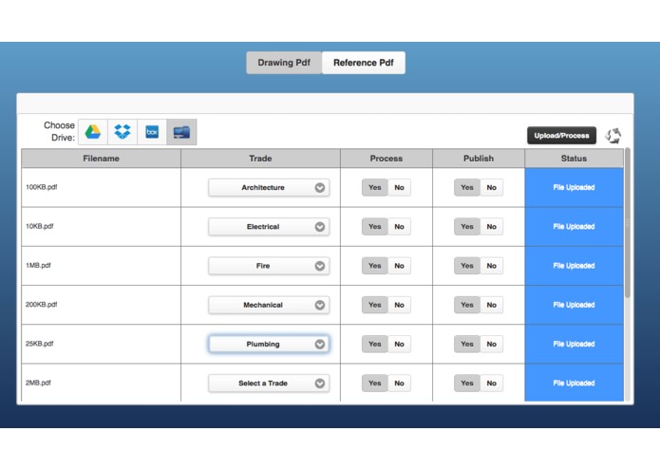Image resolution: width=660 pixels, height=469 pixels.
Task: Click the table's vertical scrollbar
Action: (x=628, y=223)
